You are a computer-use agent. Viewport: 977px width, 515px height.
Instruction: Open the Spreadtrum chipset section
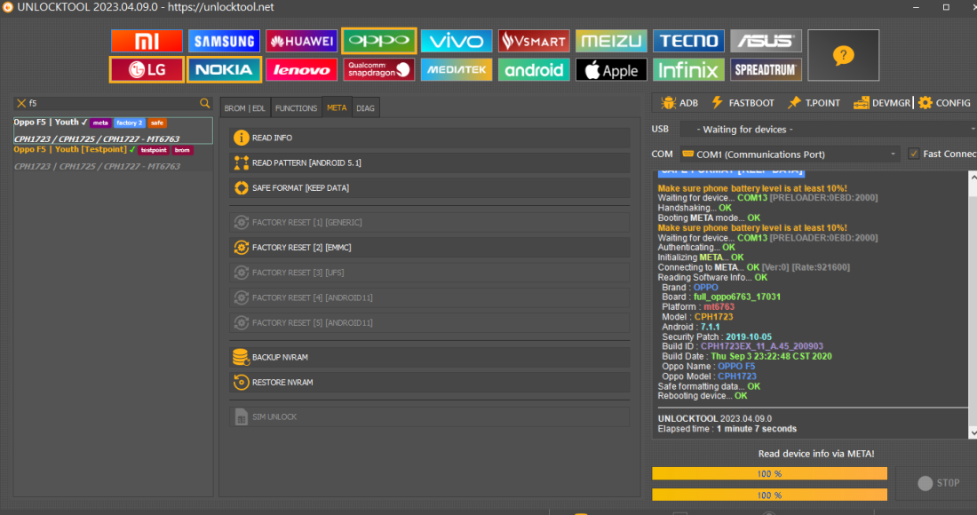click(766, 70)
